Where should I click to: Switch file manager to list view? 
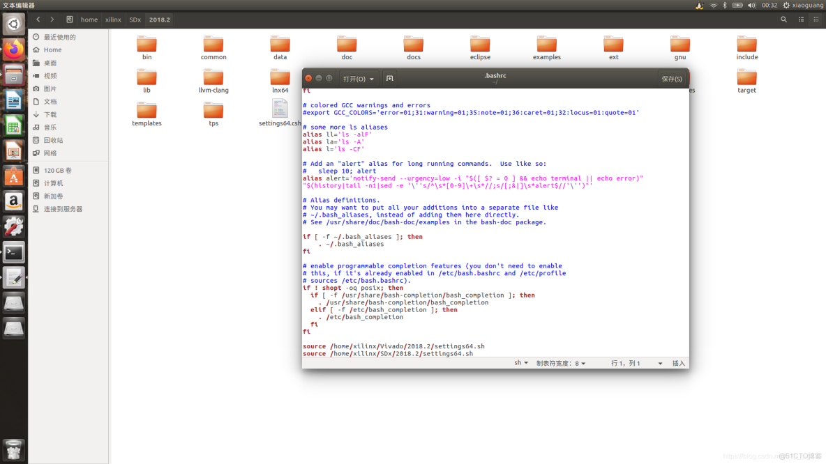[x=802, y=20]
